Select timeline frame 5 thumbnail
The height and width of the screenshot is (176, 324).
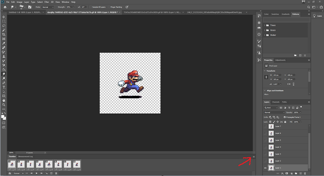click(49, 164)
